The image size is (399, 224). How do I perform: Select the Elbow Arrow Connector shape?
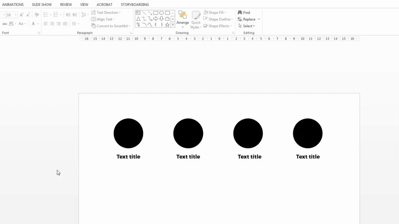[150, 19]
